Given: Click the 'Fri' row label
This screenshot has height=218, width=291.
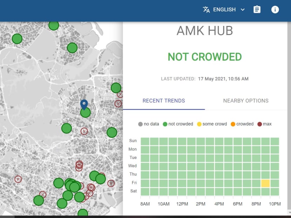Looking at the screenshot, I should (134, 183).
